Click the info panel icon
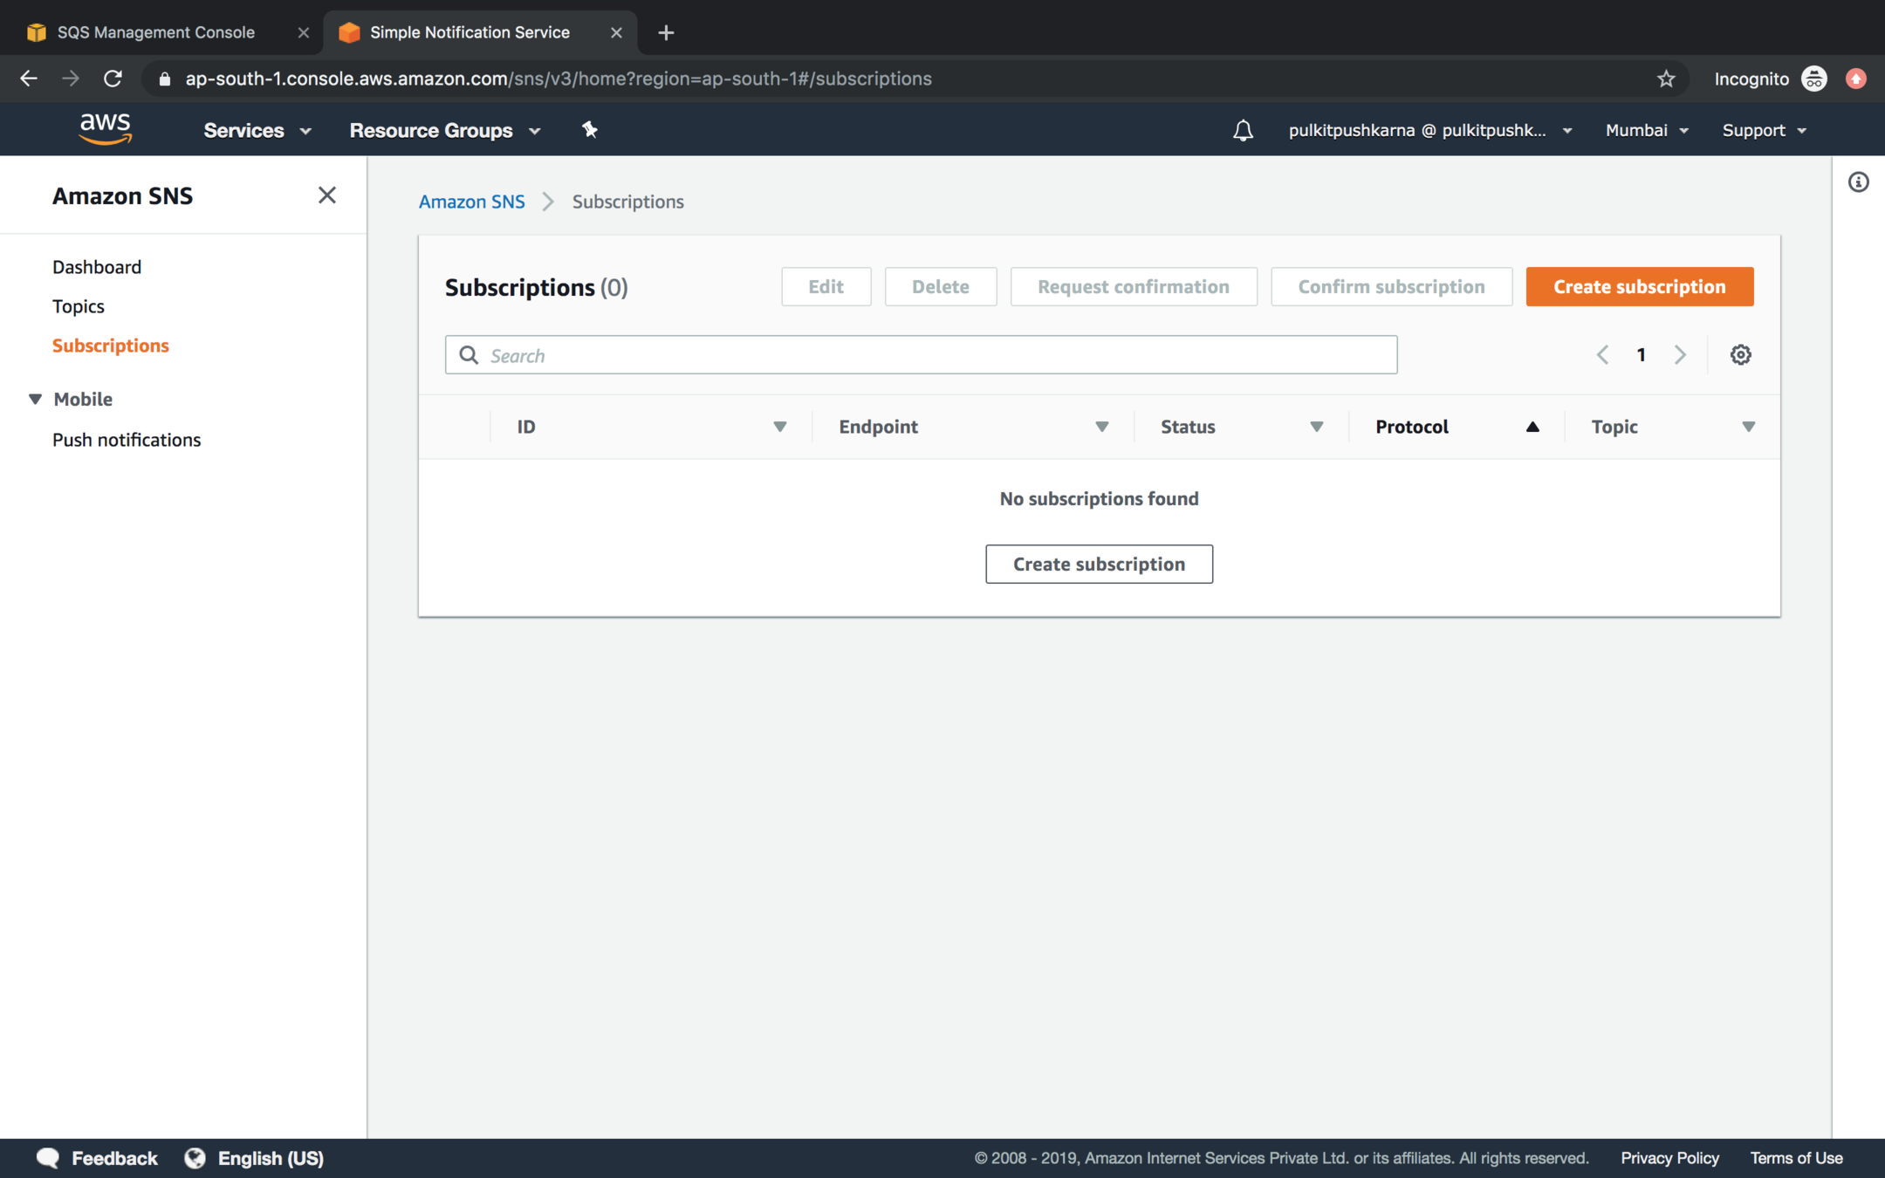 tap(1858, 182)
